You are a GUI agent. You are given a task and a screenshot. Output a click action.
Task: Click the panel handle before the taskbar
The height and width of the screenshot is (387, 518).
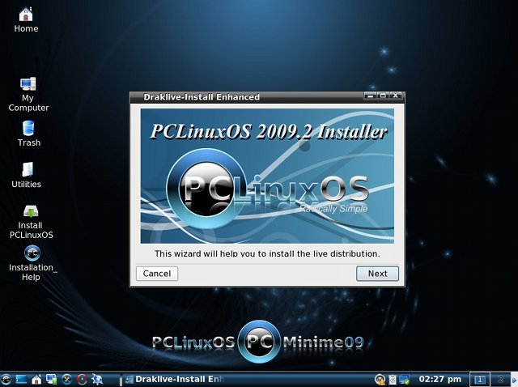[x=121, y=380]
